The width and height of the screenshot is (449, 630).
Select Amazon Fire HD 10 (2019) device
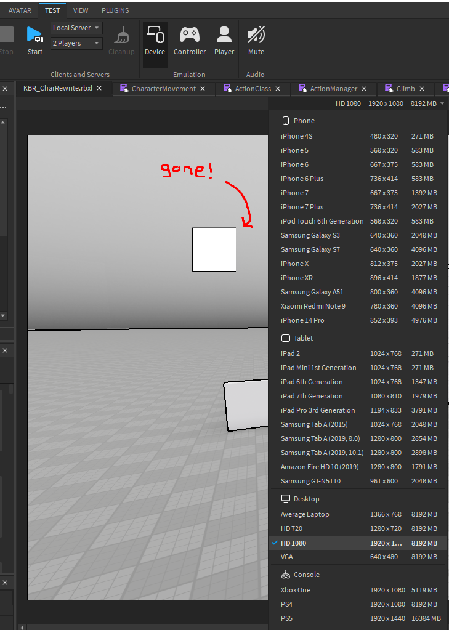pyautogui.click(x=358, y=466)
